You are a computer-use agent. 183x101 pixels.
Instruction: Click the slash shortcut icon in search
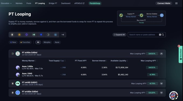[160, 35]
